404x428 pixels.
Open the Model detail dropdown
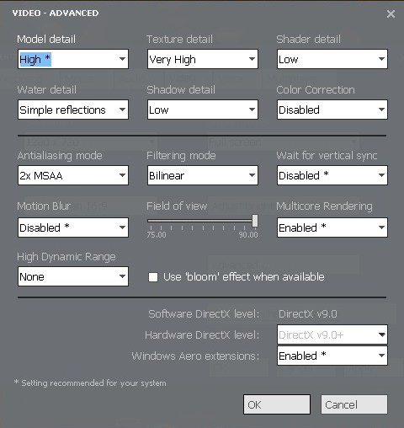click(x=73, y=59)
